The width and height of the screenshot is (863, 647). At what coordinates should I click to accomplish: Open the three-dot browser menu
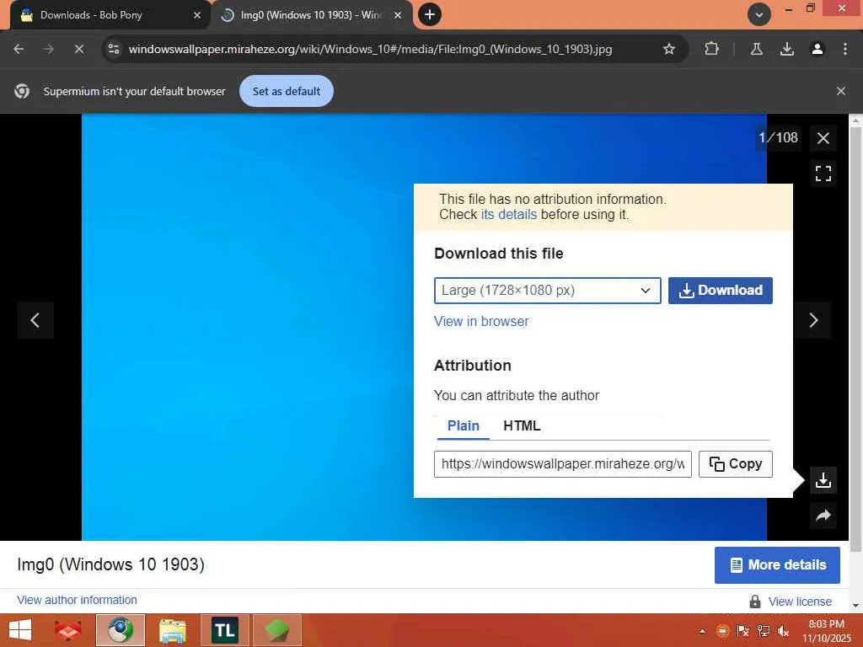tap(845, 49)
